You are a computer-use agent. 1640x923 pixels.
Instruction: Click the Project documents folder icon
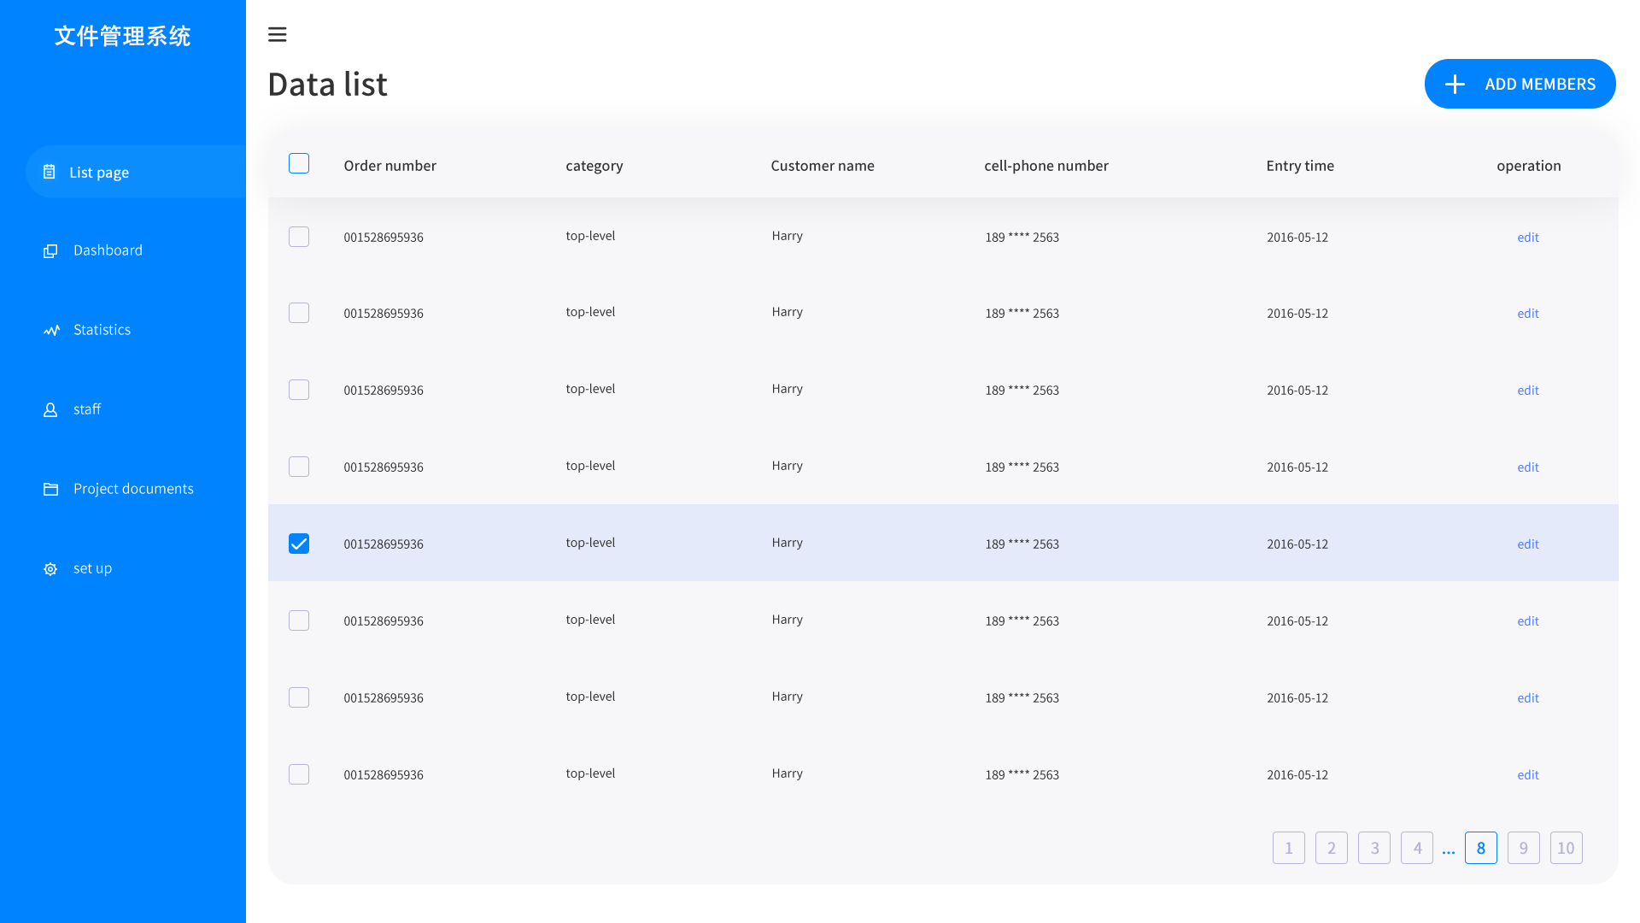pyautogui.click(x=50, y=489)
